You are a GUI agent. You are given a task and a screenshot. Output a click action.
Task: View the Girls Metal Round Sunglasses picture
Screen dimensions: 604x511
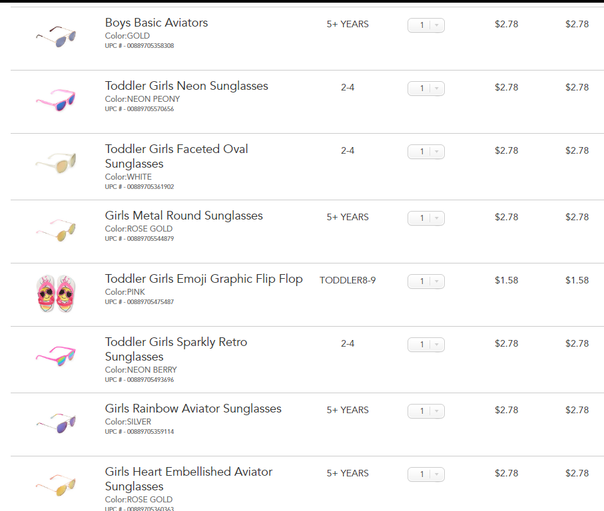coord(56,229)
